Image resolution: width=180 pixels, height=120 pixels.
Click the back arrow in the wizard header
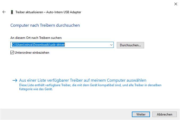4,12
